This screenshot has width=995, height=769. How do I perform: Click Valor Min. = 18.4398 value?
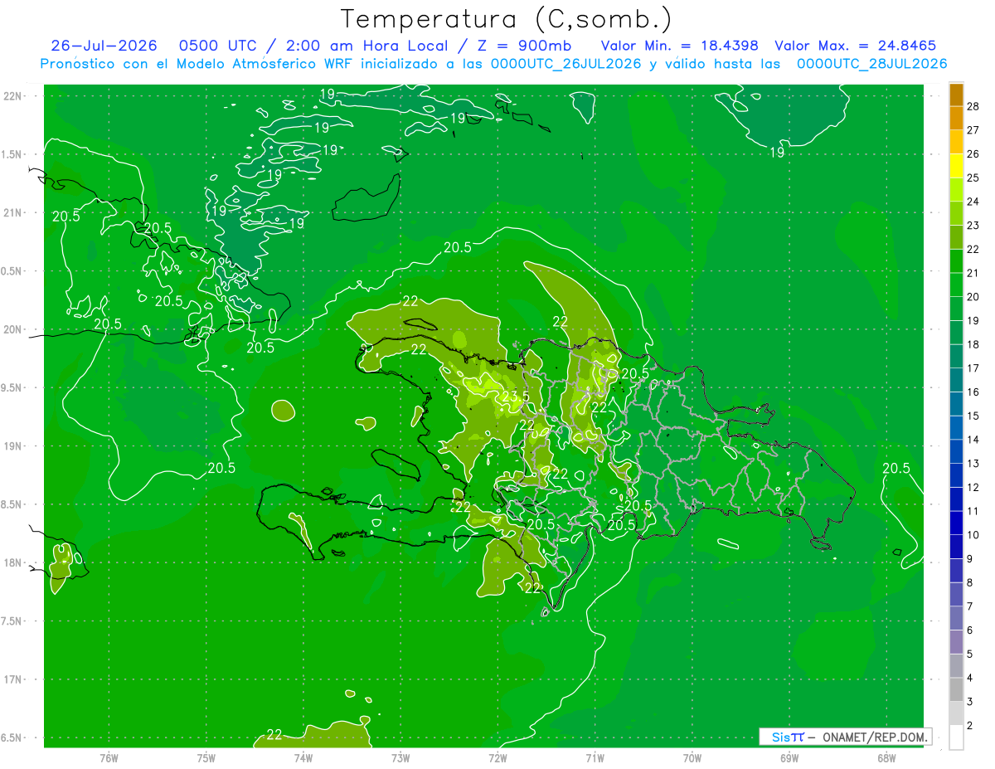(679, 45)
